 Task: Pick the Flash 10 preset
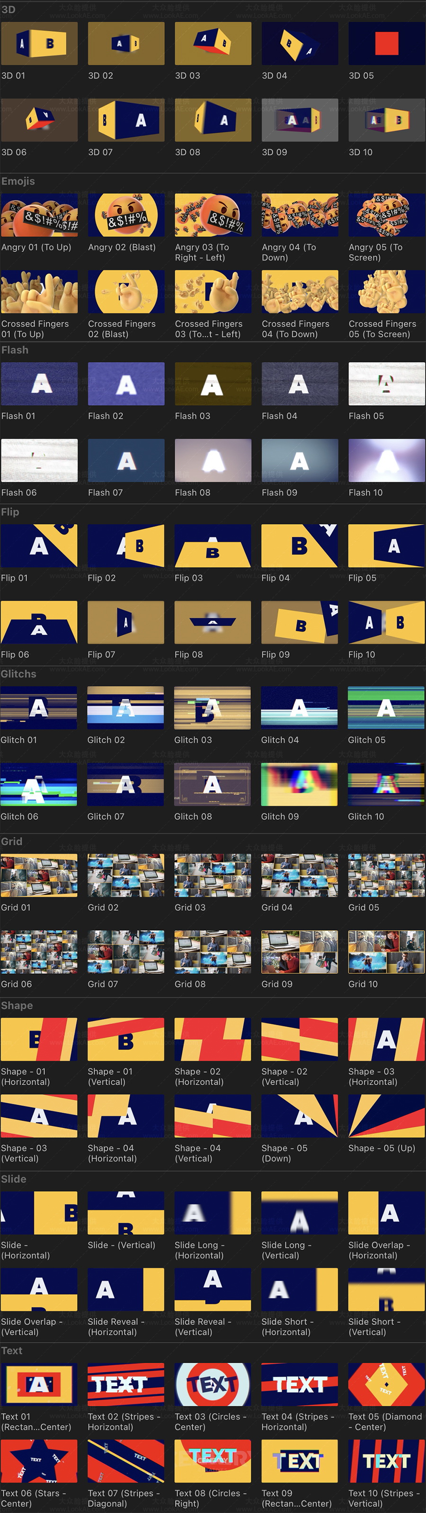(x=387, y=461)
